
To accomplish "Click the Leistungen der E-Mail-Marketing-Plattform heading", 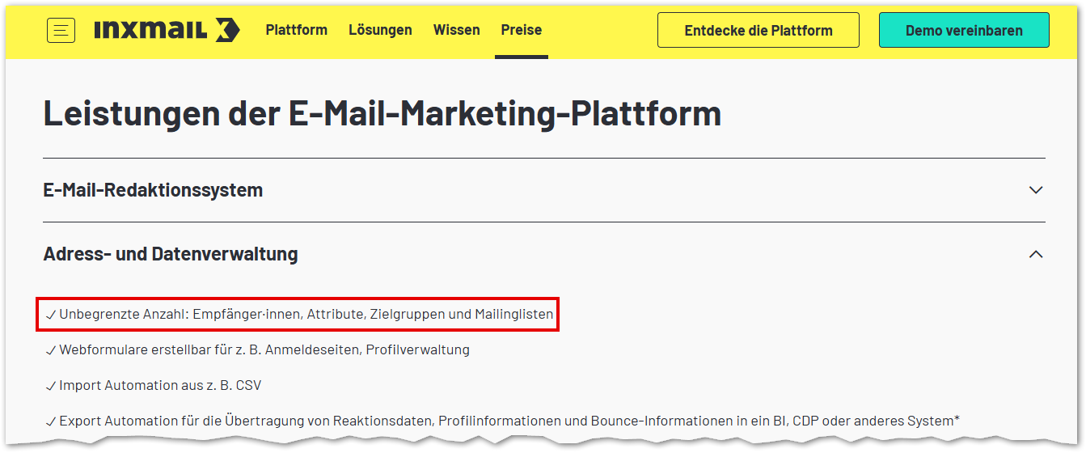I will (x=382, y=113).
